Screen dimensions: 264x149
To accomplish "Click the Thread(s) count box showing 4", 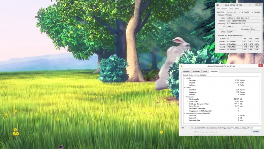I will [x=252, y=12].
